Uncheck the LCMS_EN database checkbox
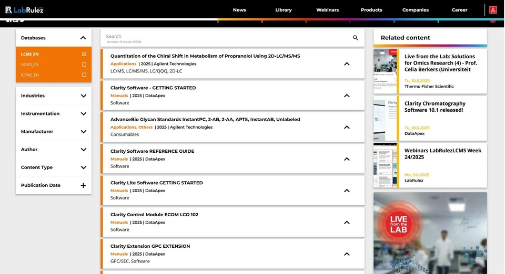Image resolution: width=505 pixels, height=274 pixels. (84, 54)
